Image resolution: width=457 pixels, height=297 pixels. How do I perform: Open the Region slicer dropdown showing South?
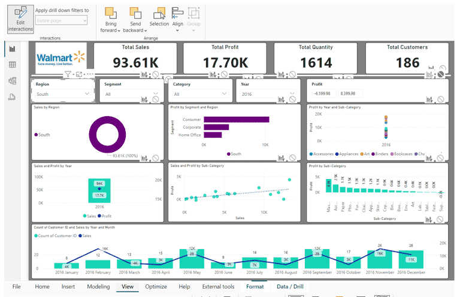[63, 94]
